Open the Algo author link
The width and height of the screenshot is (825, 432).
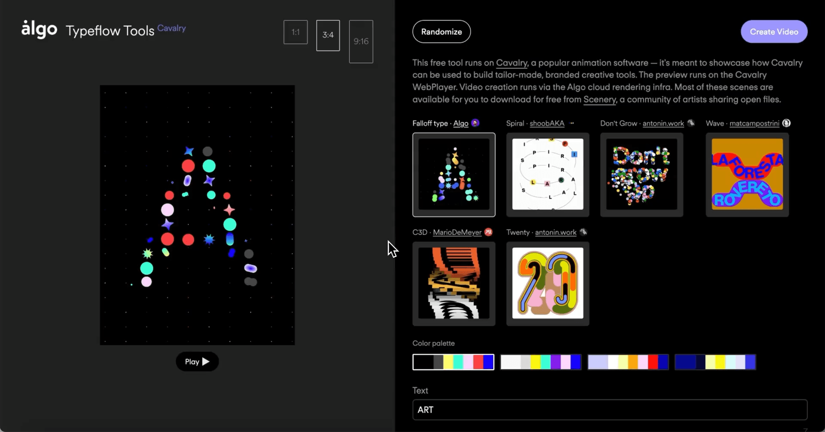461,123
